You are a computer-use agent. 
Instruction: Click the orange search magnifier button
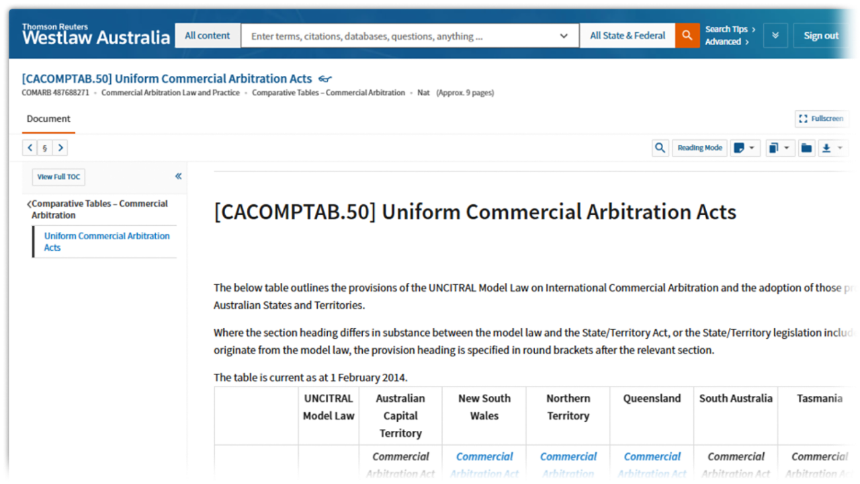click(x=687, y=36)
